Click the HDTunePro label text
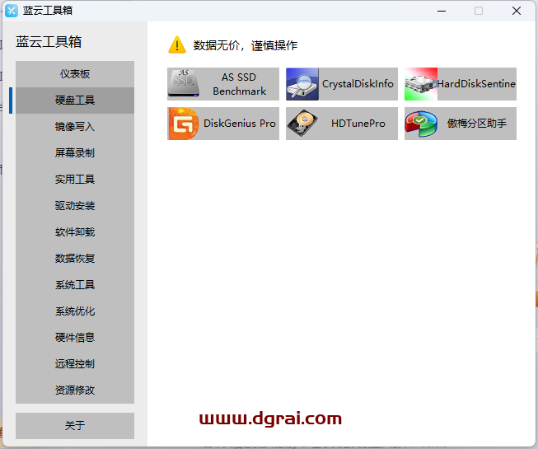Viewport: 538px width, 449px height. coord(358,124)
